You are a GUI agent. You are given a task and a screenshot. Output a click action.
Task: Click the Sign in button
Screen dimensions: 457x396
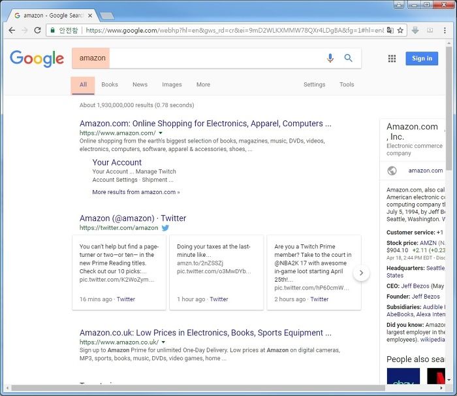click(422, 59)
